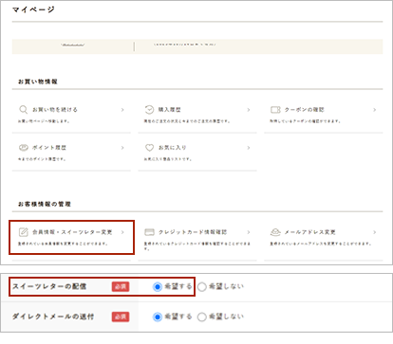Click the マイページ heading
The height and width of the screenshot is (344, 393).
(33, 9)
